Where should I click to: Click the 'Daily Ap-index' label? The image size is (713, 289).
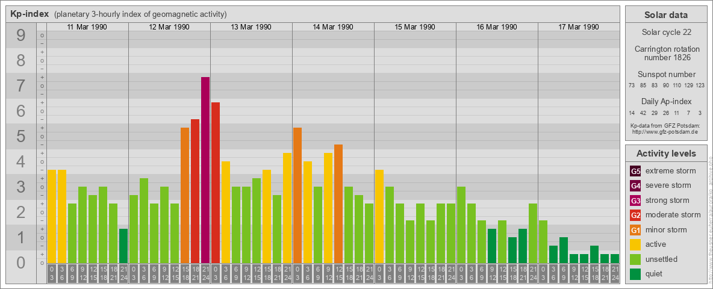[x=666, y=102]
